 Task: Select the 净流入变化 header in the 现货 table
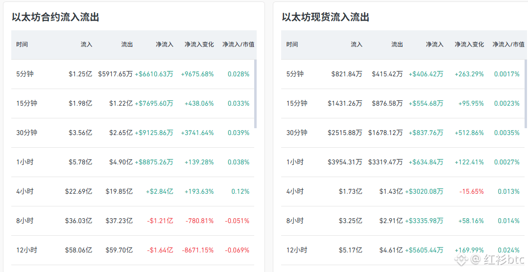point(469,45)
